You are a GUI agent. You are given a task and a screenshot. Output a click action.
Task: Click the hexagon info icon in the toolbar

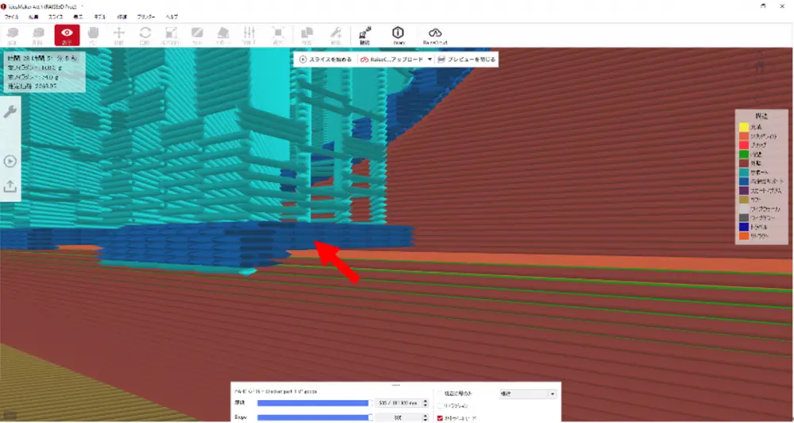coord(398,34)
